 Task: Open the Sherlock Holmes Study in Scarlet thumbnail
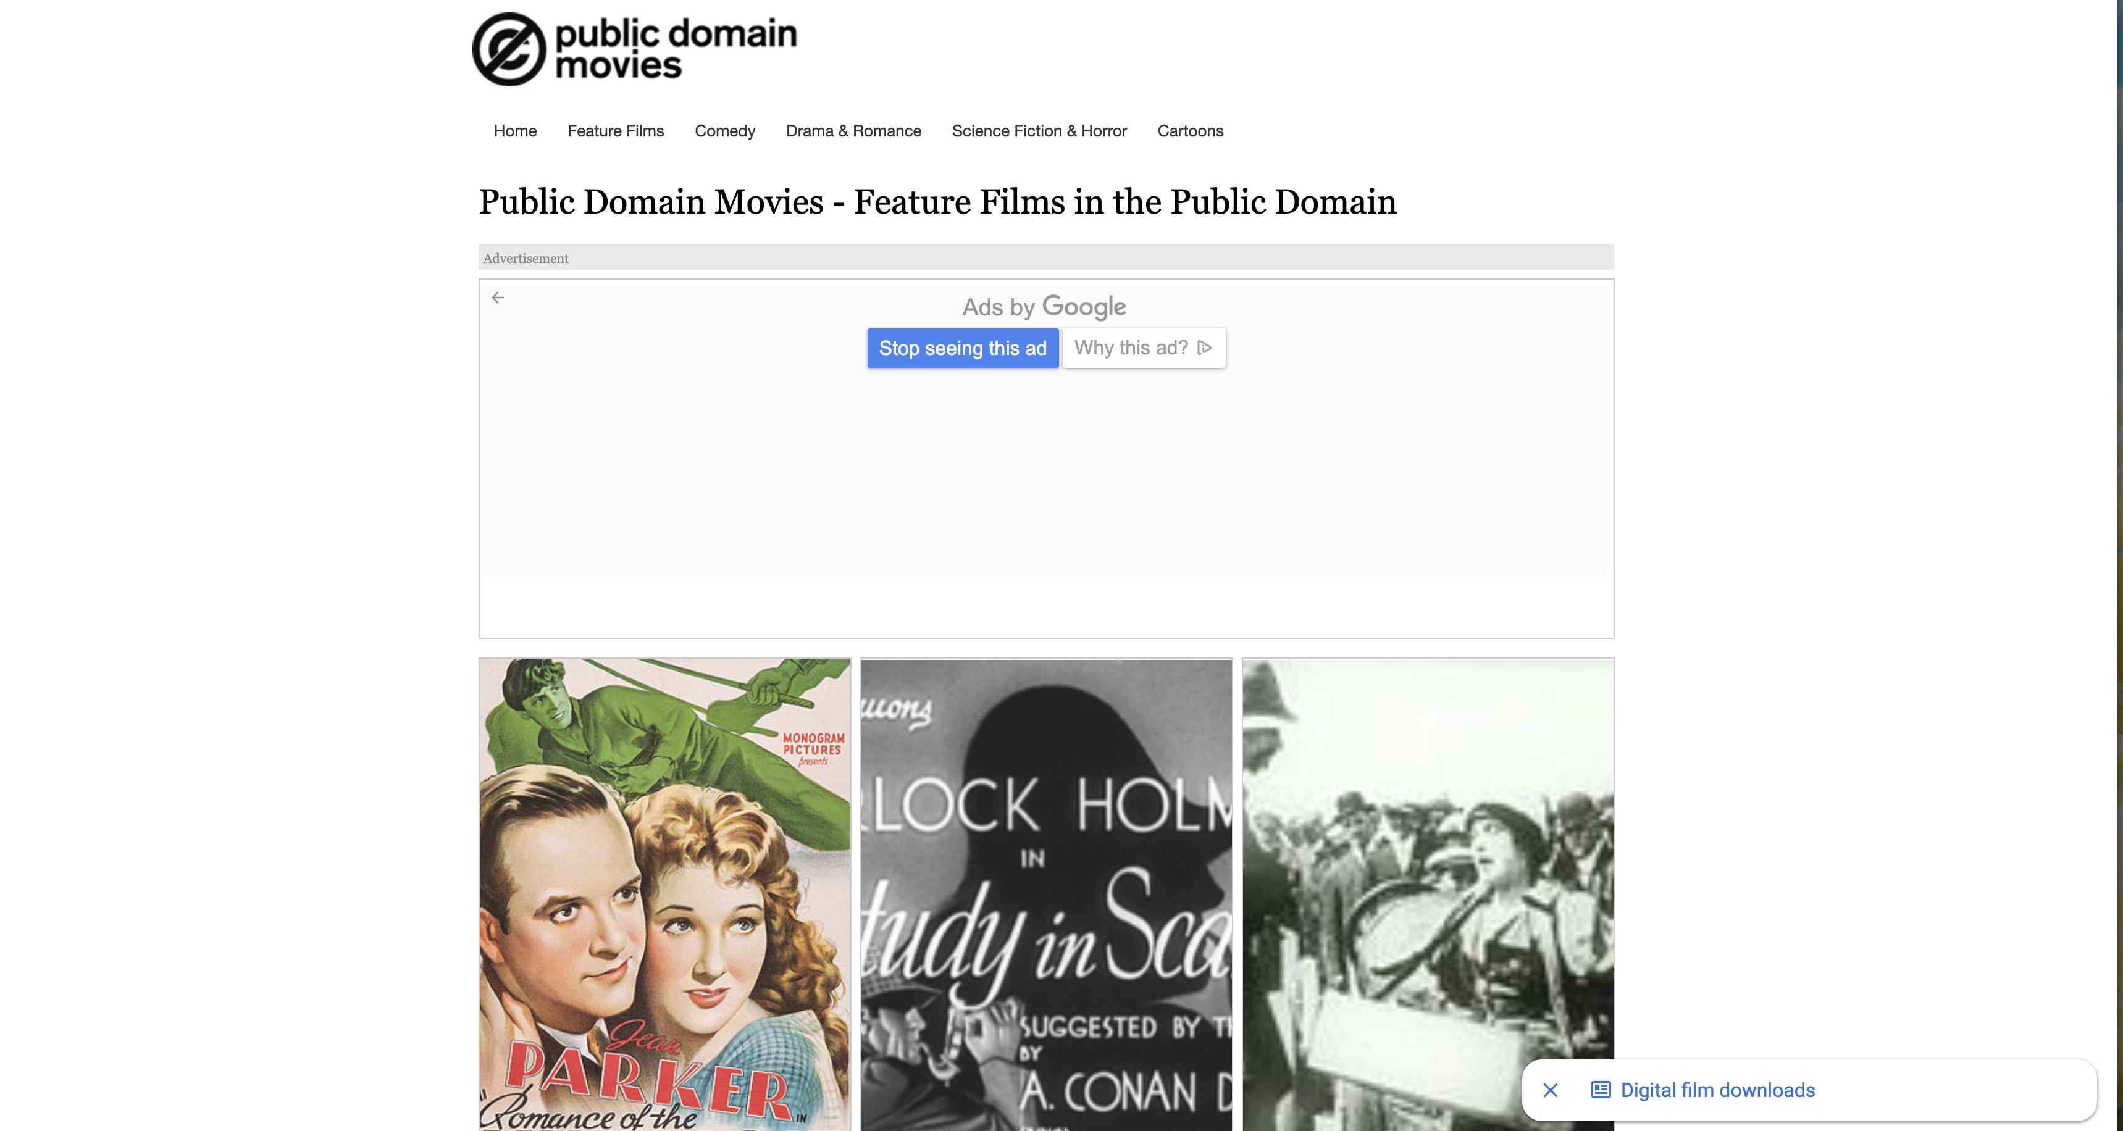click(x=1047, y=894)
